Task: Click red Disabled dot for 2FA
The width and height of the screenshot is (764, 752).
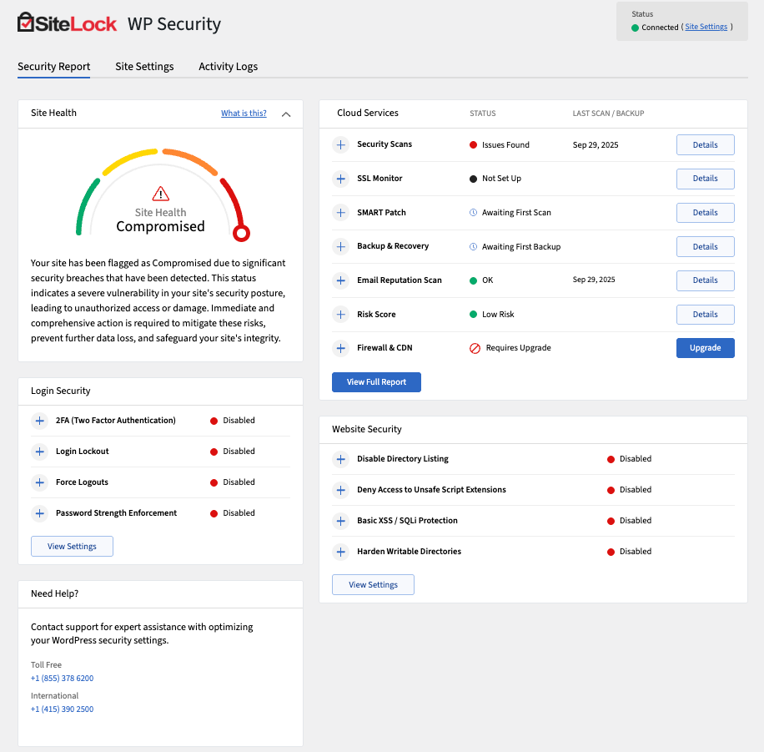Action: 214,421
